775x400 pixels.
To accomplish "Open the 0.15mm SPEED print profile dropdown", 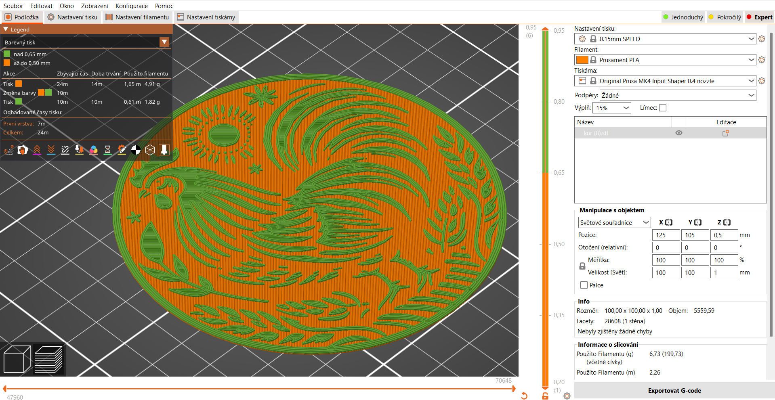I will tap(665, 39).
